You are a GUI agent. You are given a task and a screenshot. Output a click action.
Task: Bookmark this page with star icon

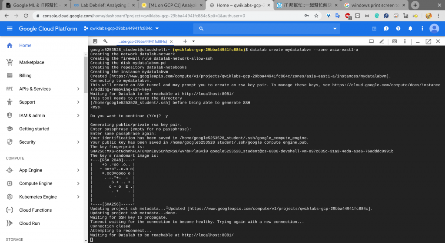pos(316,16)
